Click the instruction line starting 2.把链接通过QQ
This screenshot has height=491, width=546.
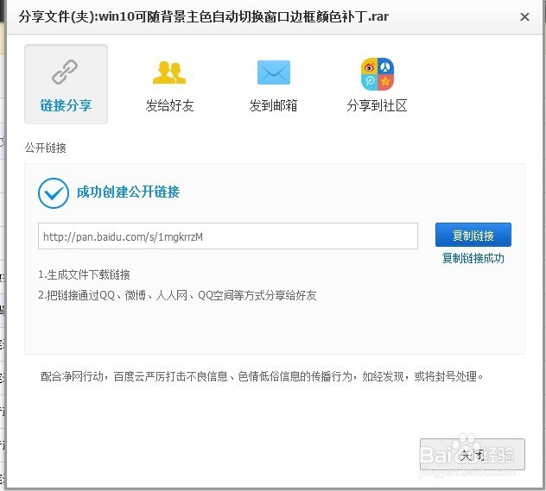pyautogui.click(x=177, y=295)
